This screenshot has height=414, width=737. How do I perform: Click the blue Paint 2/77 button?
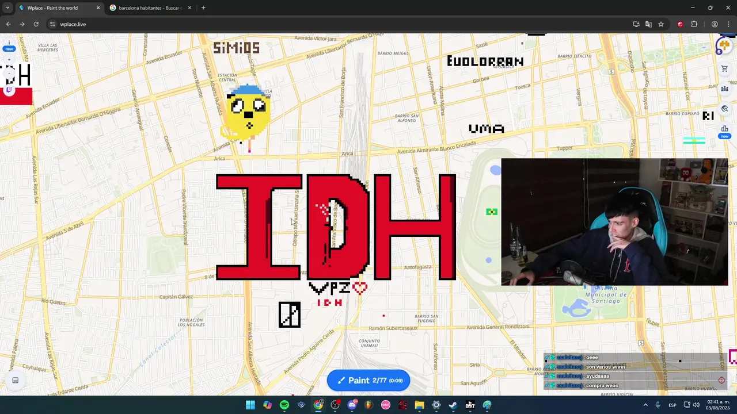point(368,380)
